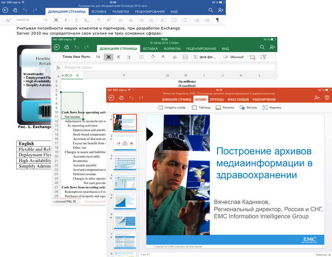Image resolution: width=332 pixels, height=257 pixels.
Task: Open ВИД tab in Word
Action: tap(174, 12)
